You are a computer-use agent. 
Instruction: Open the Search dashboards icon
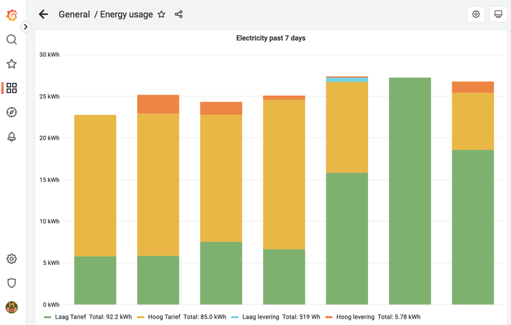pyautogui.click(x=11, y=40)
